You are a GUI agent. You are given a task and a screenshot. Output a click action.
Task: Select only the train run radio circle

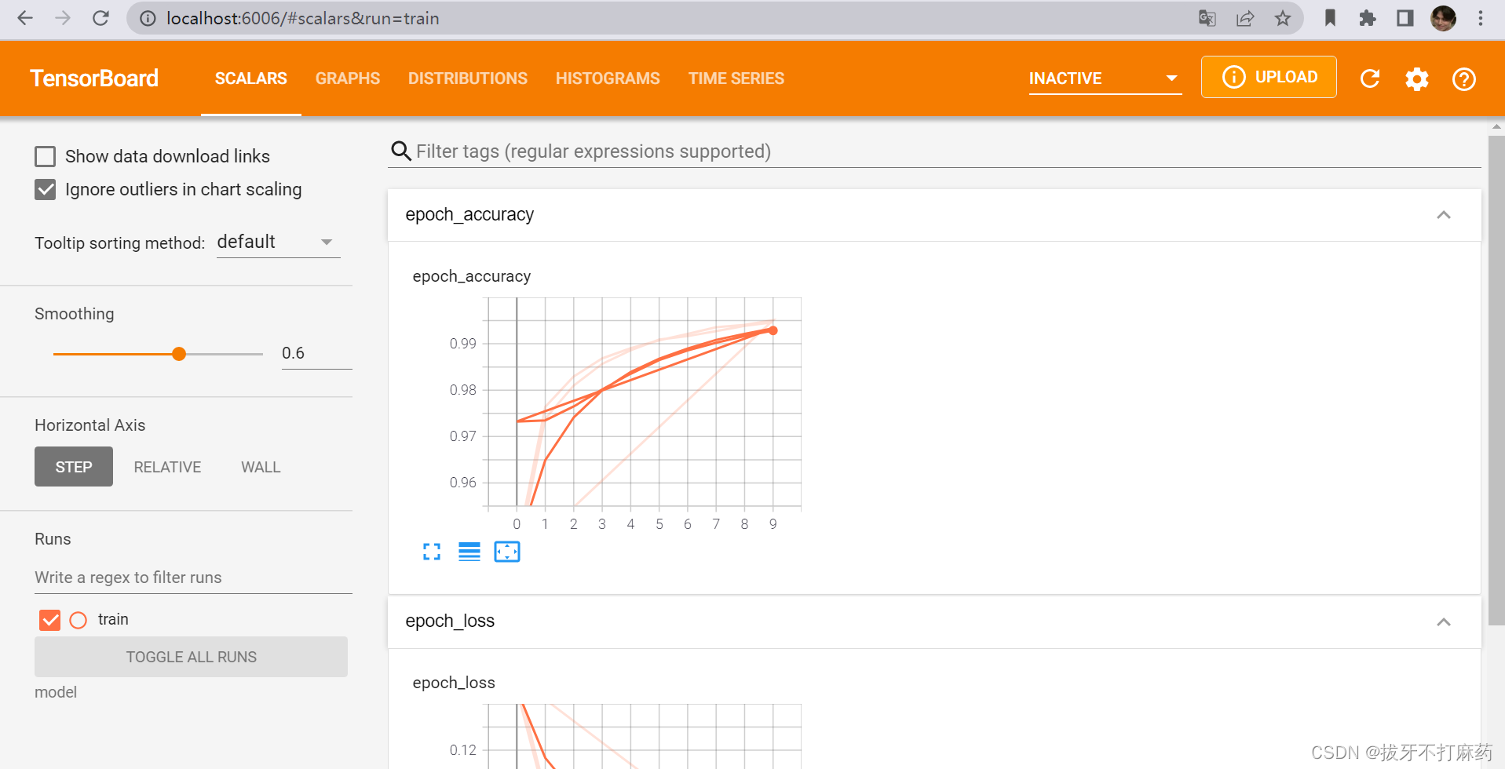point(79,621)
